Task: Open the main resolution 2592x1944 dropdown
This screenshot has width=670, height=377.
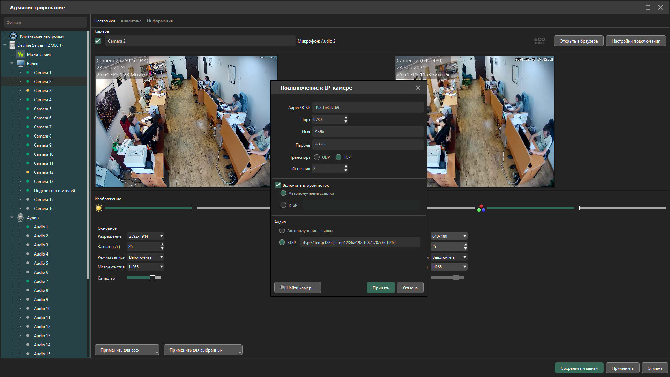Action: click(x=146, y=236)
